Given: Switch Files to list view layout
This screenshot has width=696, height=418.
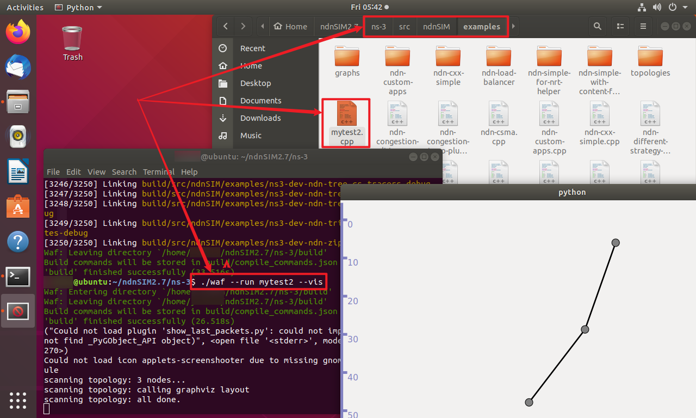Looking at the screenshot, I should 620,26.
